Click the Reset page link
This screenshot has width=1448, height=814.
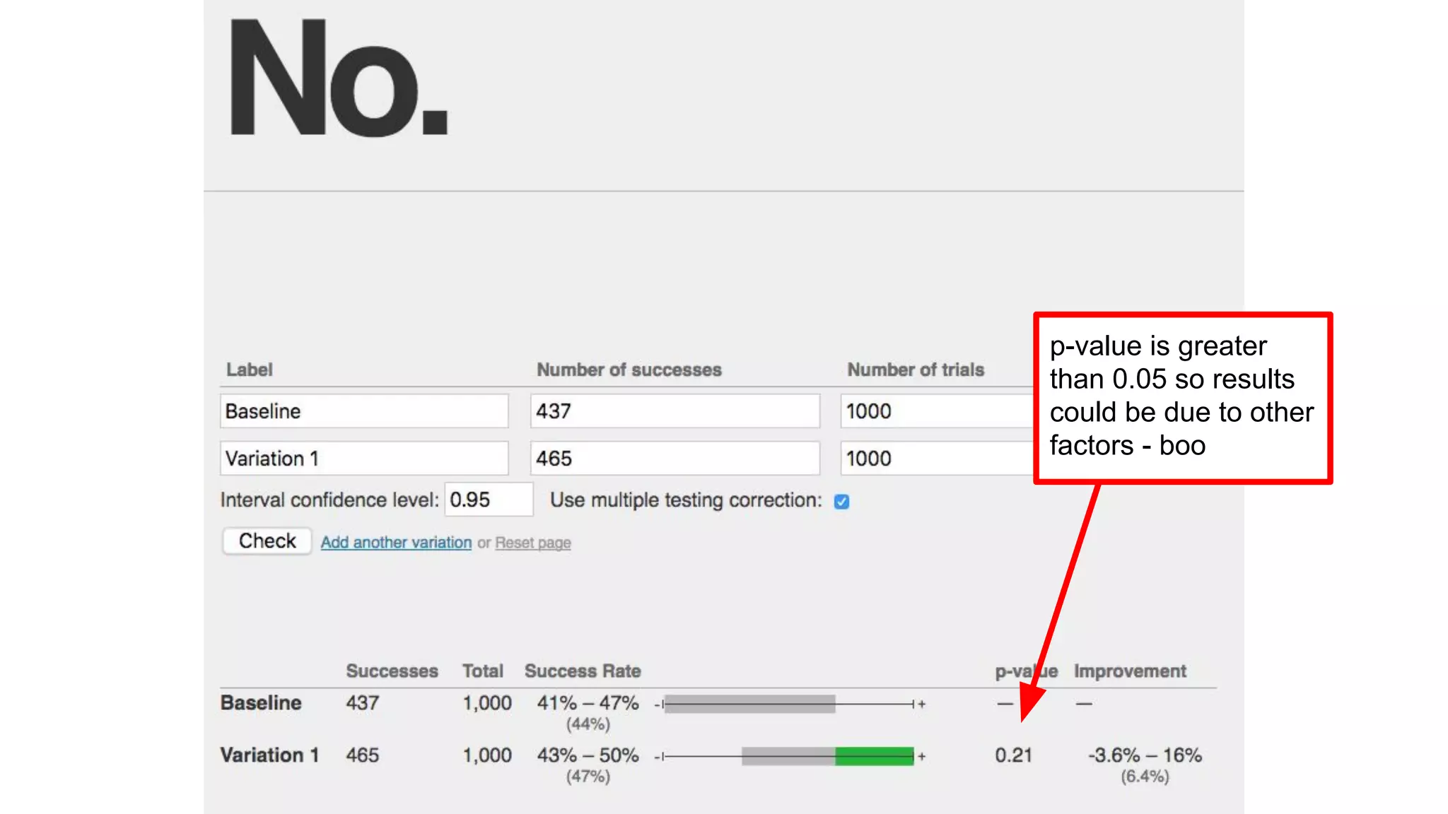[x=533, y=543]
